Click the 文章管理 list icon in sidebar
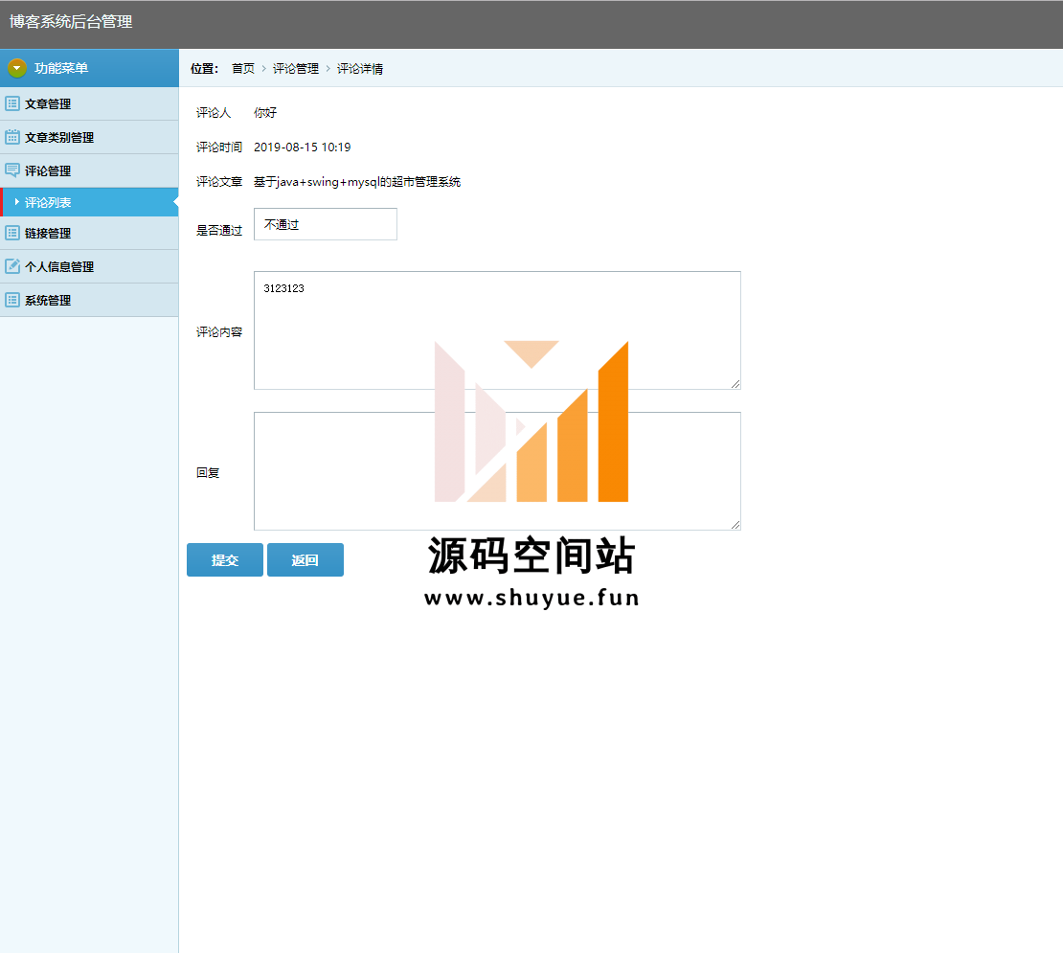This screenshot has width=1063, height=953. (x=12, y=103)
